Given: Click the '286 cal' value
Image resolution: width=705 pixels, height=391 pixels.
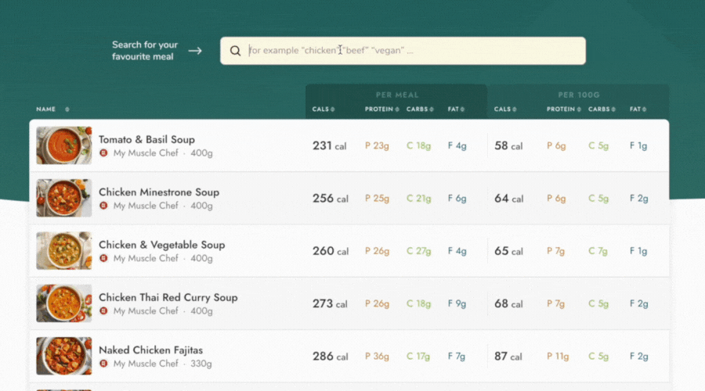Looking at the screenshot, I should pyautogui.click(x=331, y=357).
